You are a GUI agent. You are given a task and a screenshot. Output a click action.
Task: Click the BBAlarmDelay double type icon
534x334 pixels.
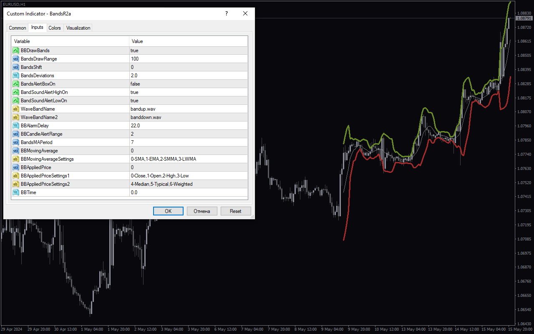(16, 126)
